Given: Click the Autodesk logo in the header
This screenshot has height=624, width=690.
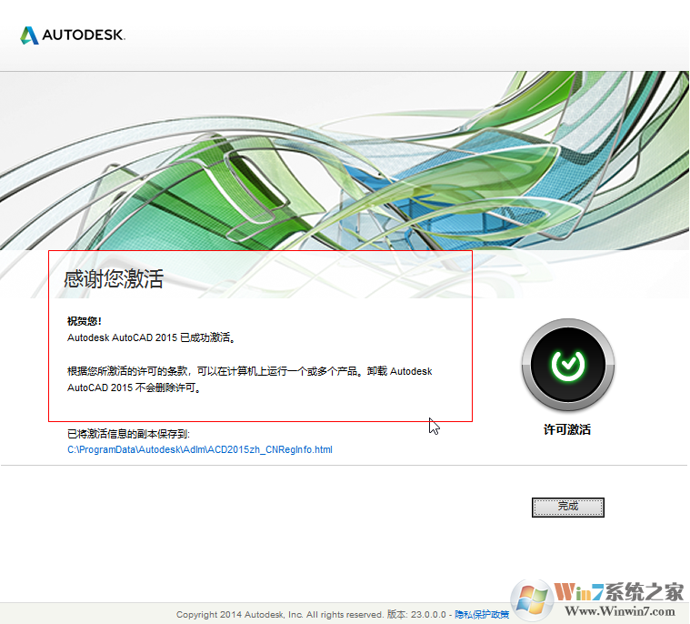Looking at the screenshot, I should pyautogui.click(x=73, y=35).
